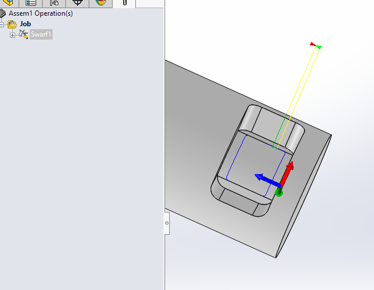Click the panel splitter collapse handle
The height and width of the screenshot is (290, 374).
pos(167,223)
